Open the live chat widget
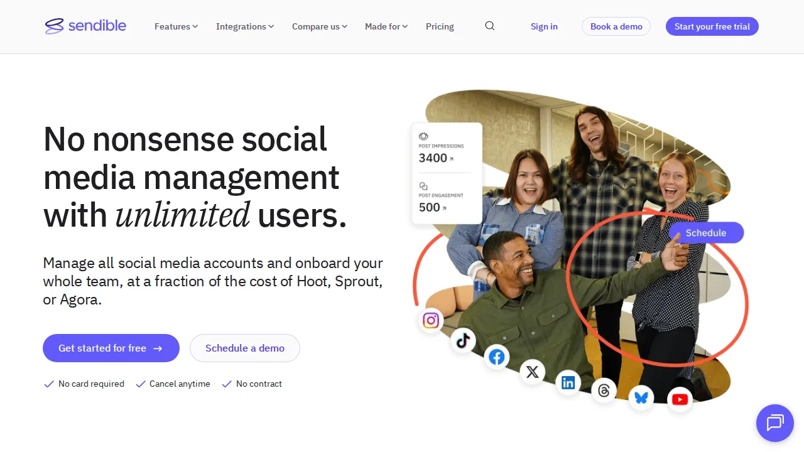 (775, 423)
